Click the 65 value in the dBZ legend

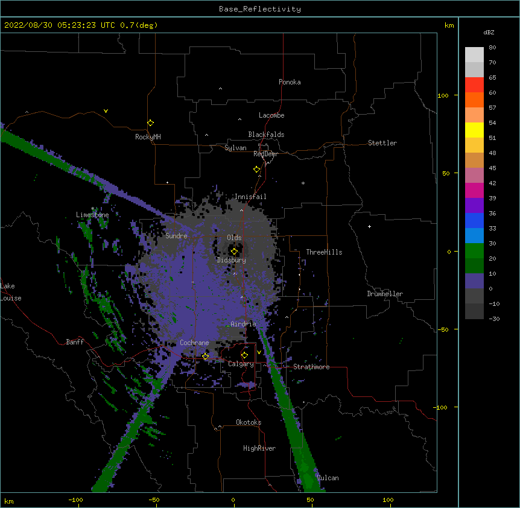(x=492, y=77)
